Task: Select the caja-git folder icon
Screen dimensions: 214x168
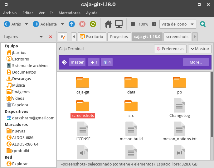Action: point(83,82)
